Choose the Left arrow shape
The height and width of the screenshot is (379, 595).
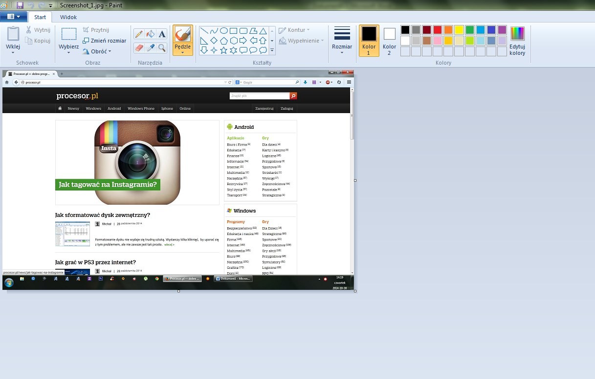click(253, 41)
